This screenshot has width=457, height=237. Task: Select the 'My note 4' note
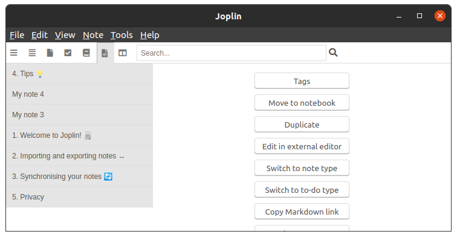coord(80,94)
